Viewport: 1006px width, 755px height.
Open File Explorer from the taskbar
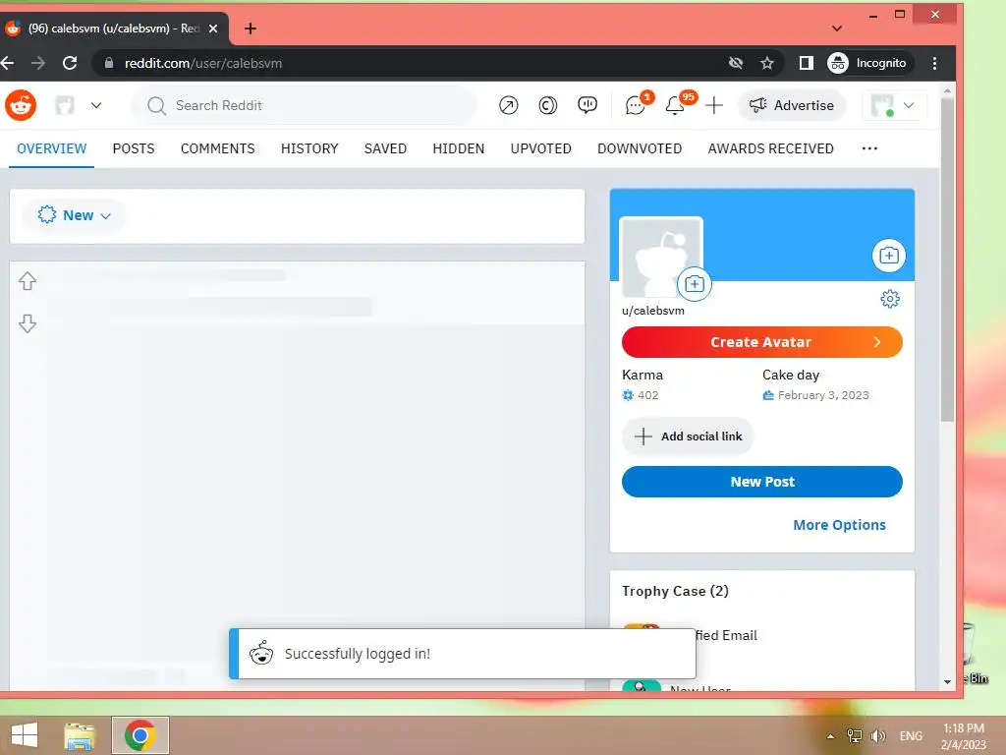coord(80,735)
